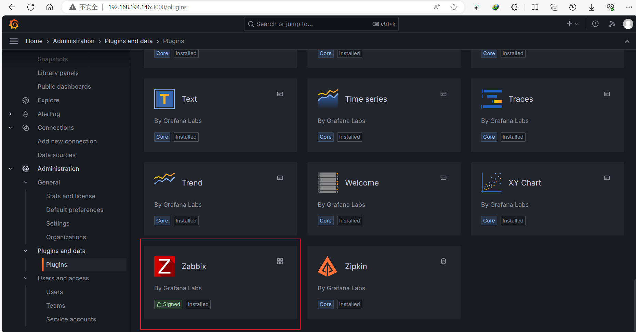Collapse the top breadcrumb bar chevron
636x332 pixels.
tap(627, 41)
